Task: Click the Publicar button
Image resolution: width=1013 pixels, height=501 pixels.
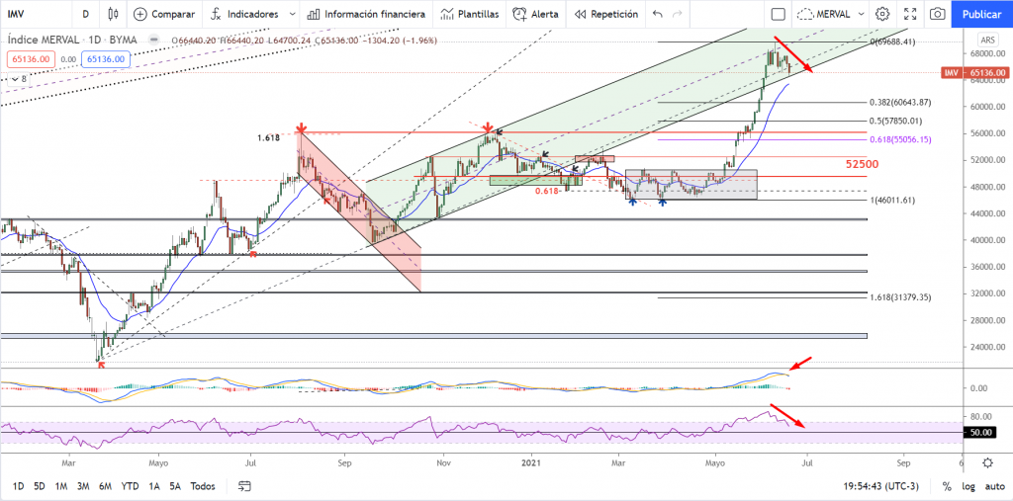Action: pyautogui.click(x=981, y=14)
